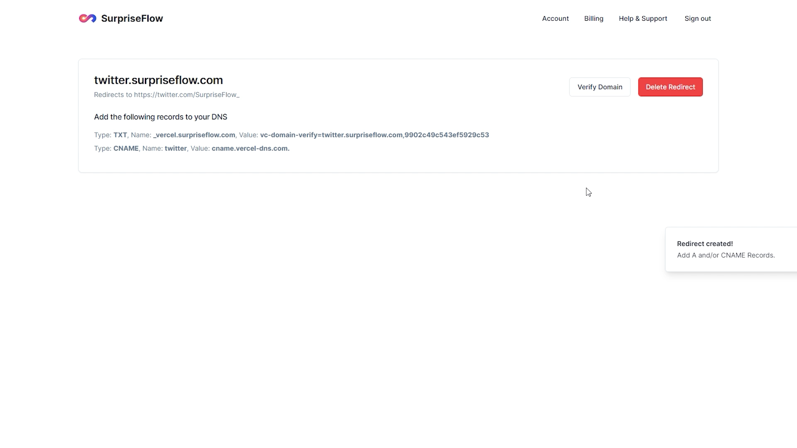
Task: Click the SurpriseFlow infinity logo icon
Action: pos(88,18)
